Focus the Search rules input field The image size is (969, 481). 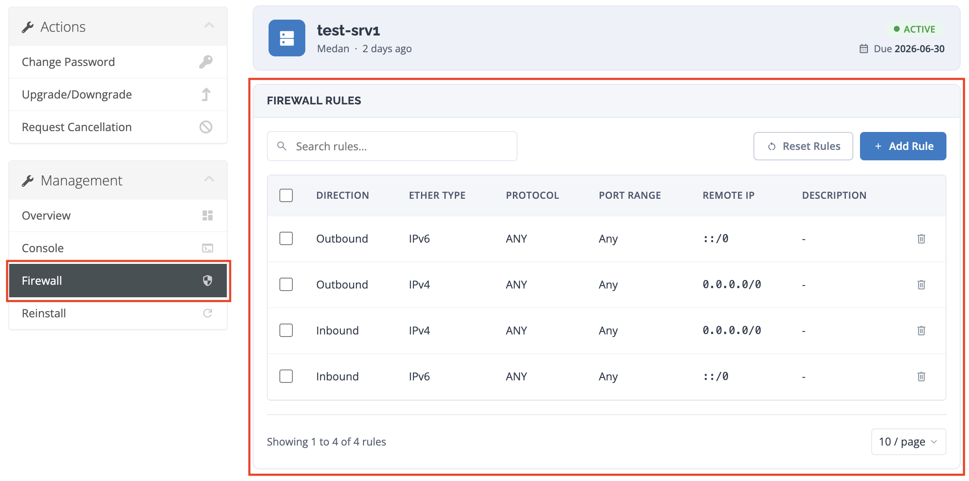point(392,146)
